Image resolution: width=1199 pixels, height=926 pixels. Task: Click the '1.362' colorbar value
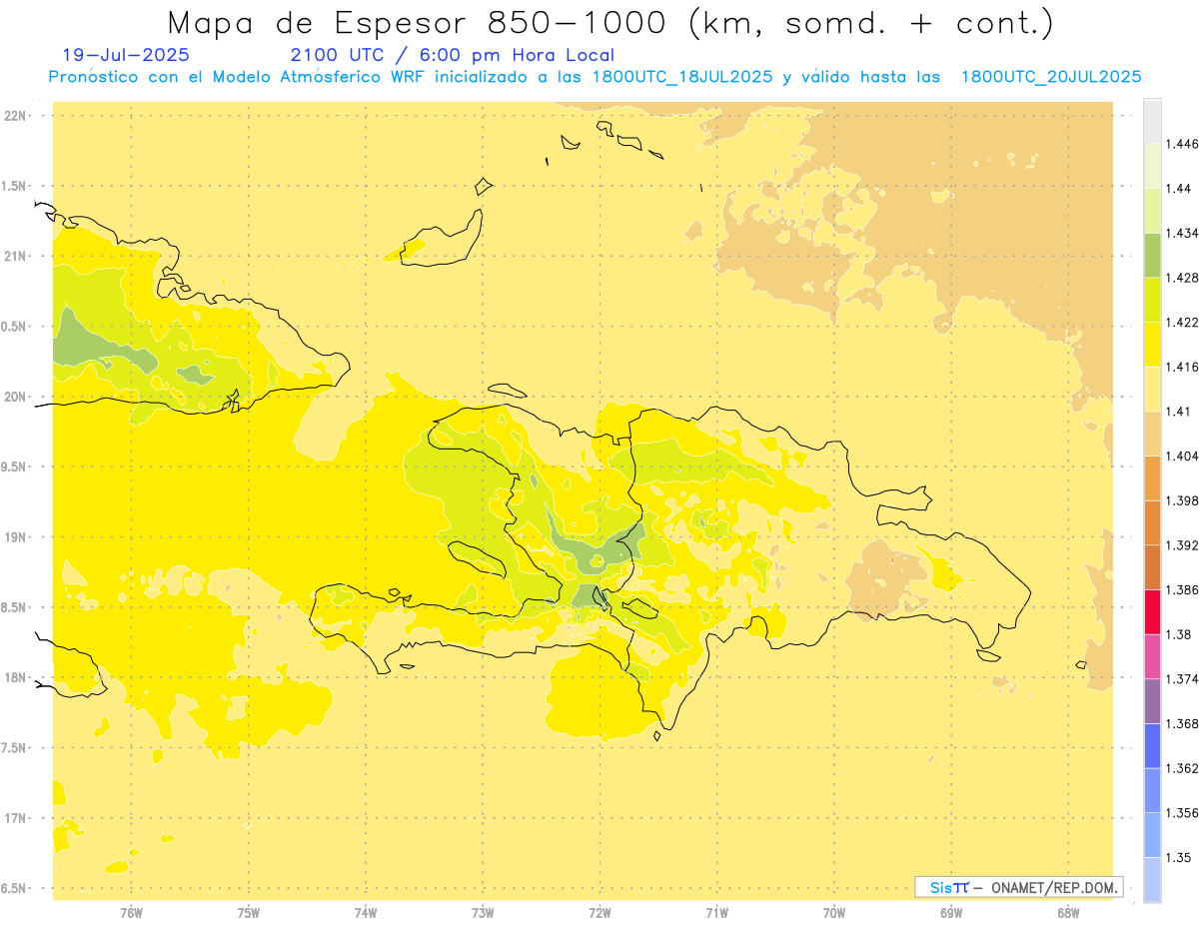(1182, 768)
